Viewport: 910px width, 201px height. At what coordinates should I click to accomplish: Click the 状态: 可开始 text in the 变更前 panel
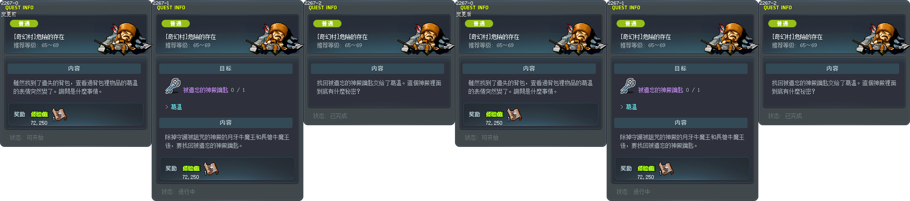26,137
